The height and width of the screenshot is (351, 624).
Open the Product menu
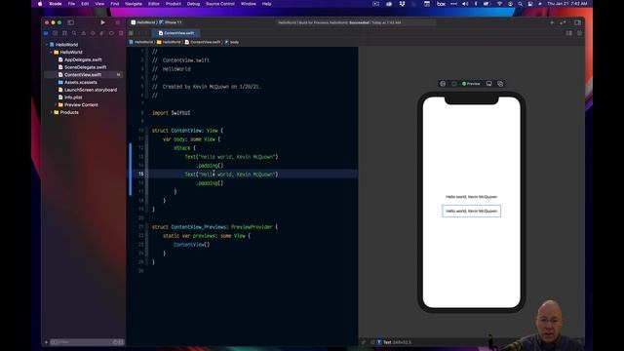coord(174,4)
